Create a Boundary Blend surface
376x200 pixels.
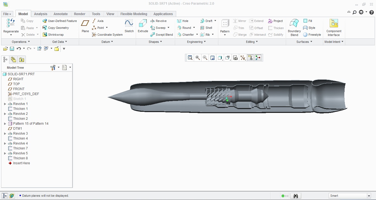click(x=294, y=27)
